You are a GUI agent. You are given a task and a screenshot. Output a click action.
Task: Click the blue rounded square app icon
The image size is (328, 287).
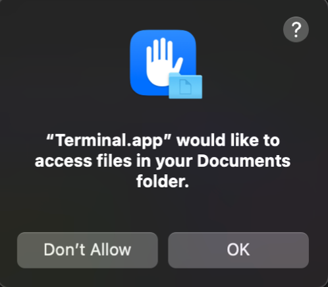(163, 63)
